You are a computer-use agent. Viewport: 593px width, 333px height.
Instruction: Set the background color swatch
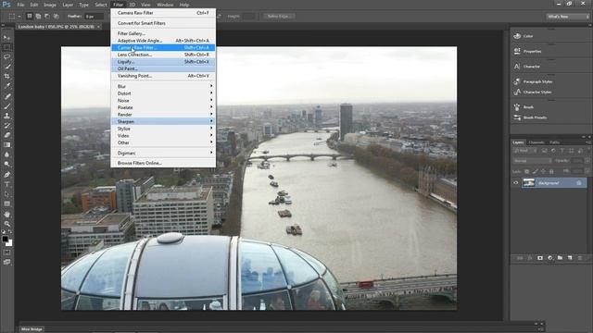pos(9,243)
